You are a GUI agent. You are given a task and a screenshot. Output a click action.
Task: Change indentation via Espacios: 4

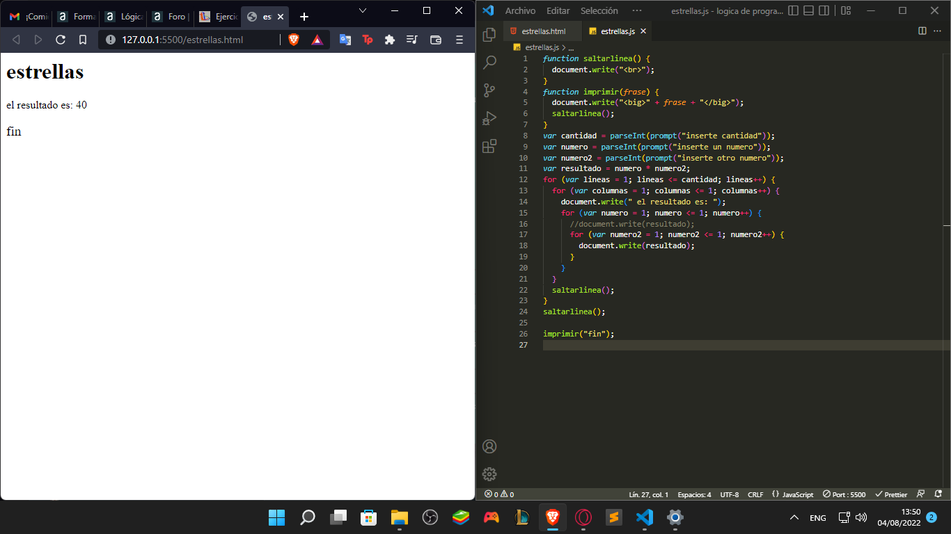(x=694, y=494)
